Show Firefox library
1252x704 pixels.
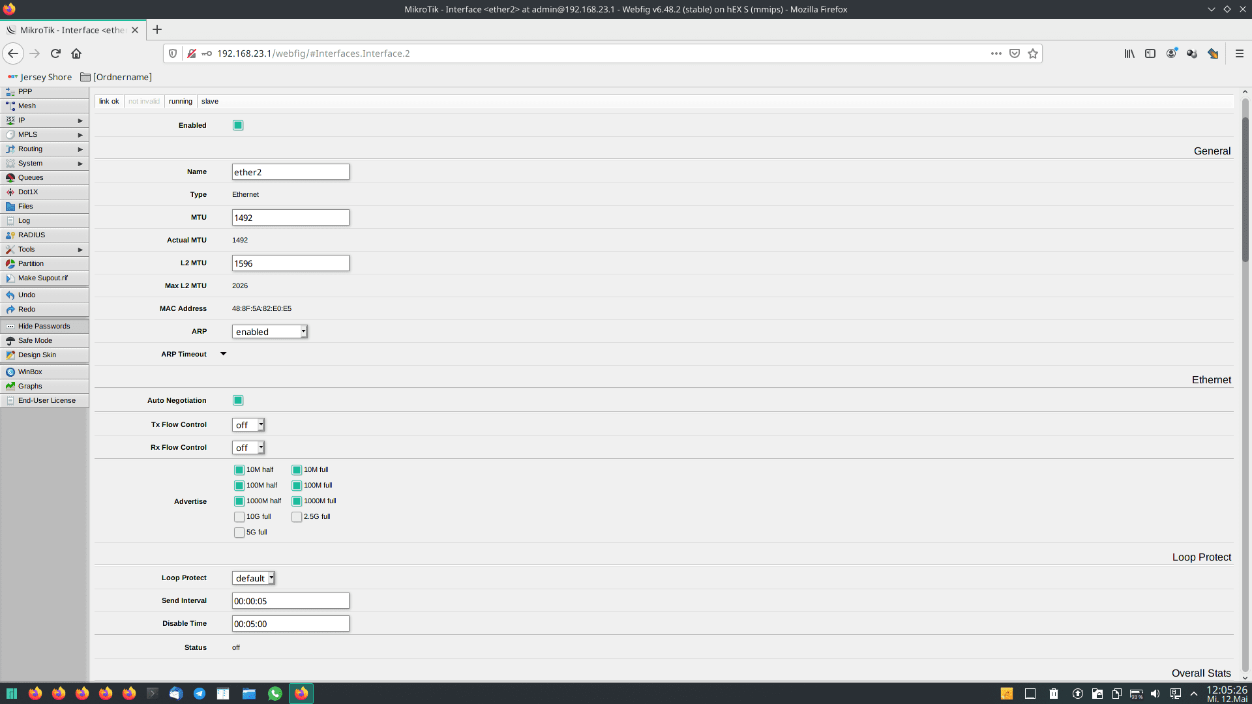click(x=1129, y=53)
